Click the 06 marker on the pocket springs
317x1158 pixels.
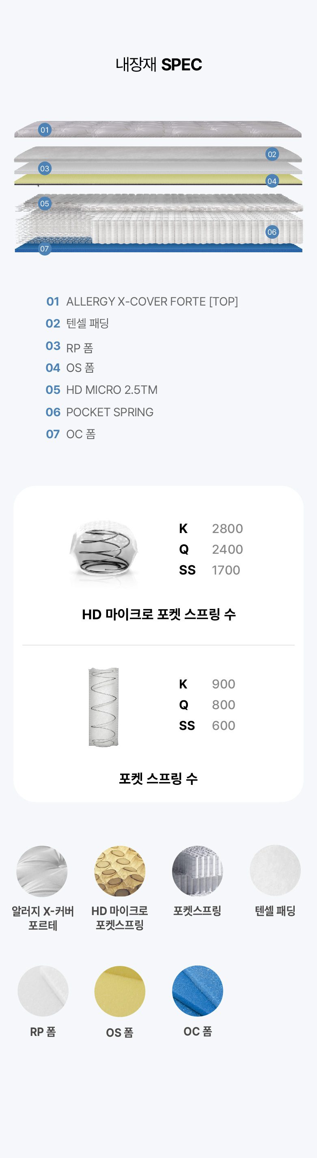pyautogui.click(x=272, y=232)
